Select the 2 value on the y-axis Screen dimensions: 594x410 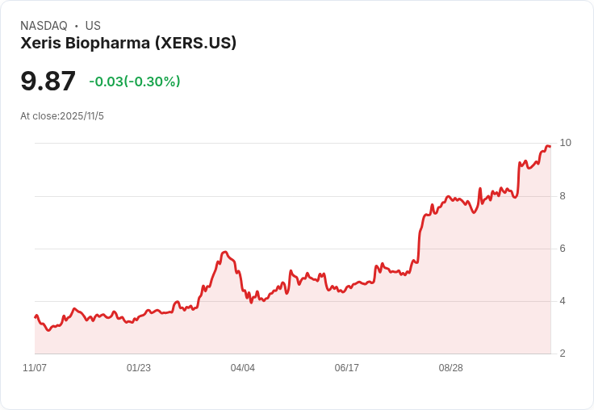click(563, 354)
